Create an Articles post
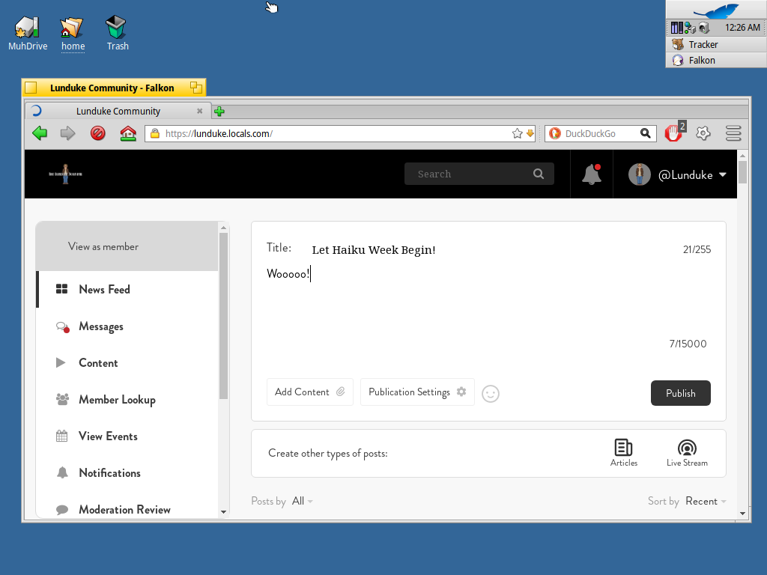The height and width of the screenshot is (575, 767). [x=624, y=453]
